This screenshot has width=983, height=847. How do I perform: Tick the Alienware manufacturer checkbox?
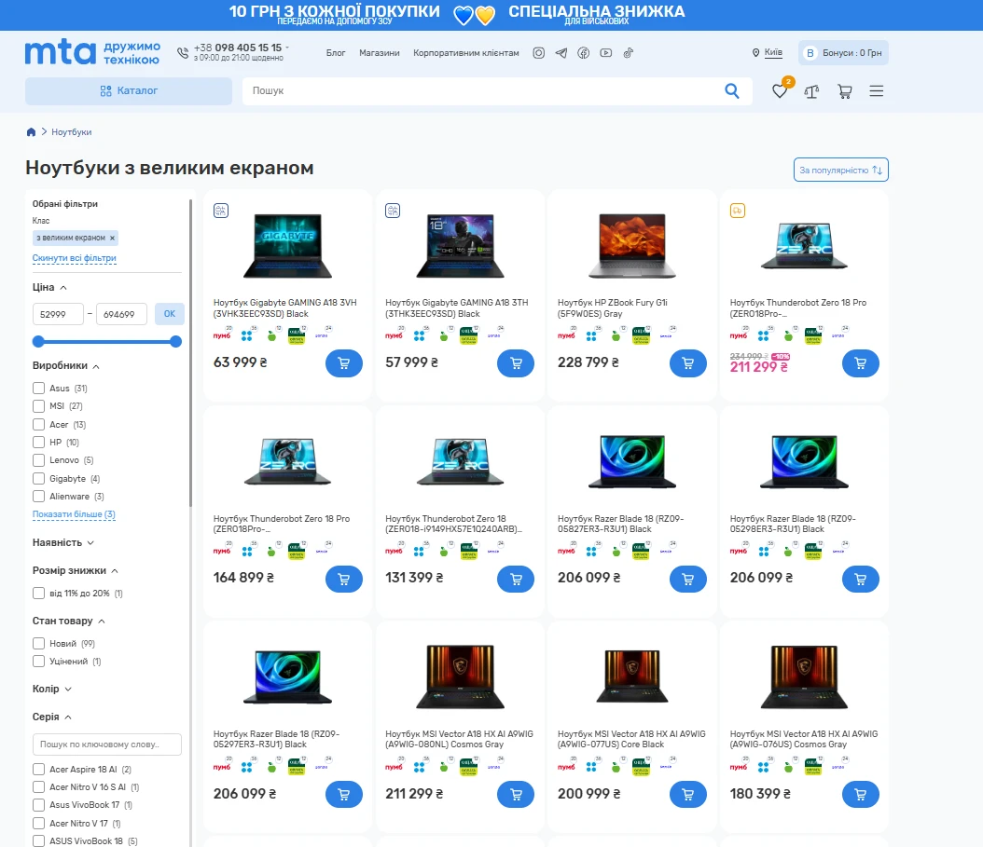[x=39, y=497]
